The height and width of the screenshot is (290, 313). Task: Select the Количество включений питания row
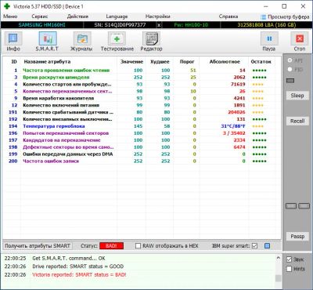click(x=142, y=105)
